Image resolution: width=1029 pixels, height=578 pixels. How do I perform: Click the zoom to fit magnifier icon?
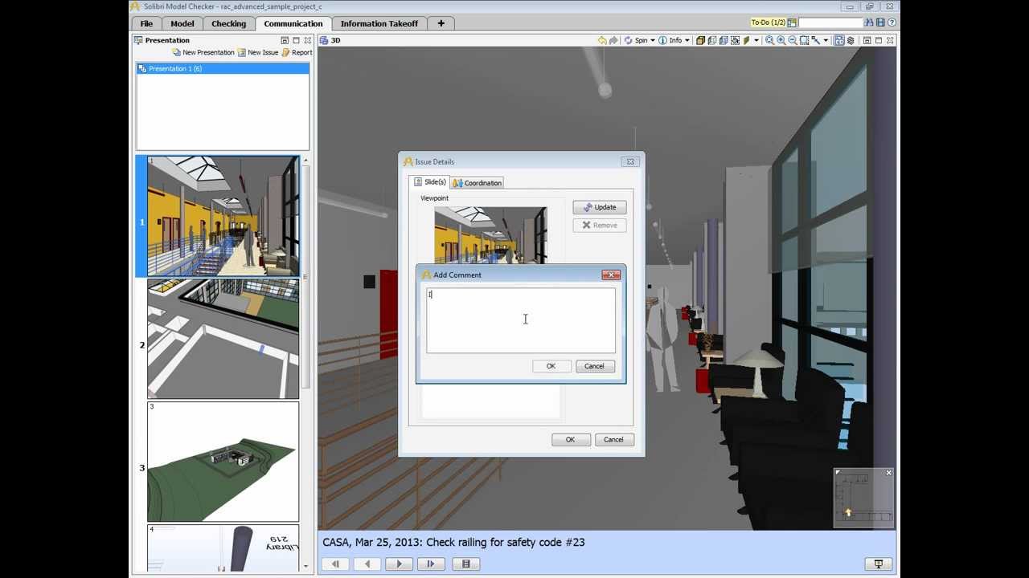point(769,40)
